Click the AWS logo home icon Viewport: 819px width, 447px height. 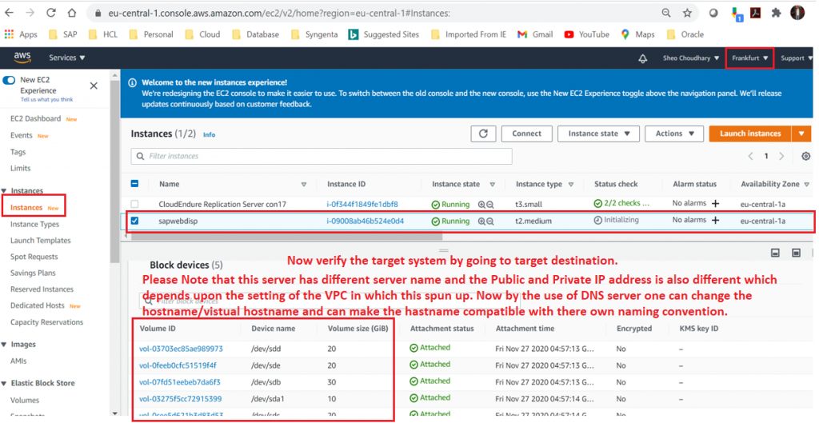coord(22,58)
